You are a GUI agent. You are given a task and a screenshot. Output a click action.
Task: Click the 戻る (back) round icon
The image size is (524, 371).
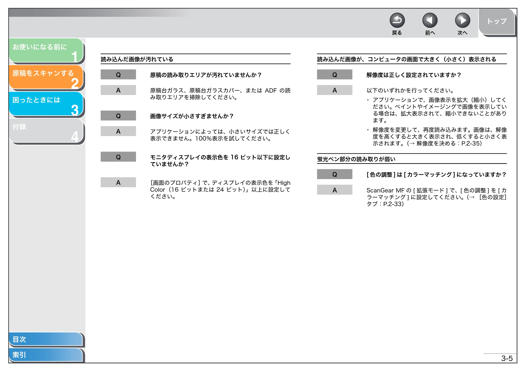(x=397, y=20)
